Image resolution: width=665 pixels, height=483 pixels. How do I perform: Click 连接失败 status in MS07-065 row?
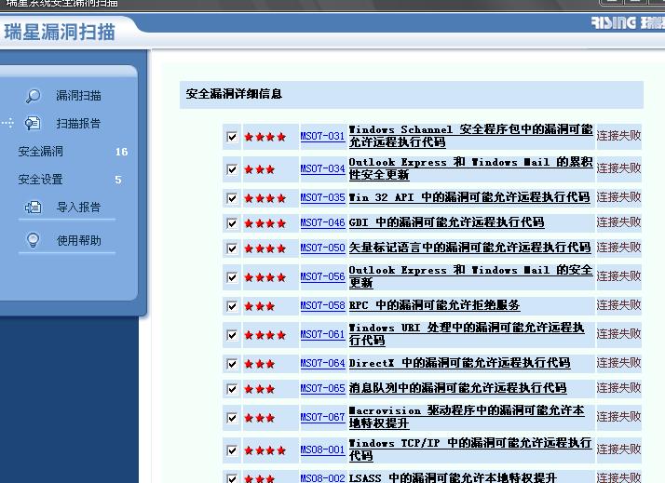tap(618, 388)
